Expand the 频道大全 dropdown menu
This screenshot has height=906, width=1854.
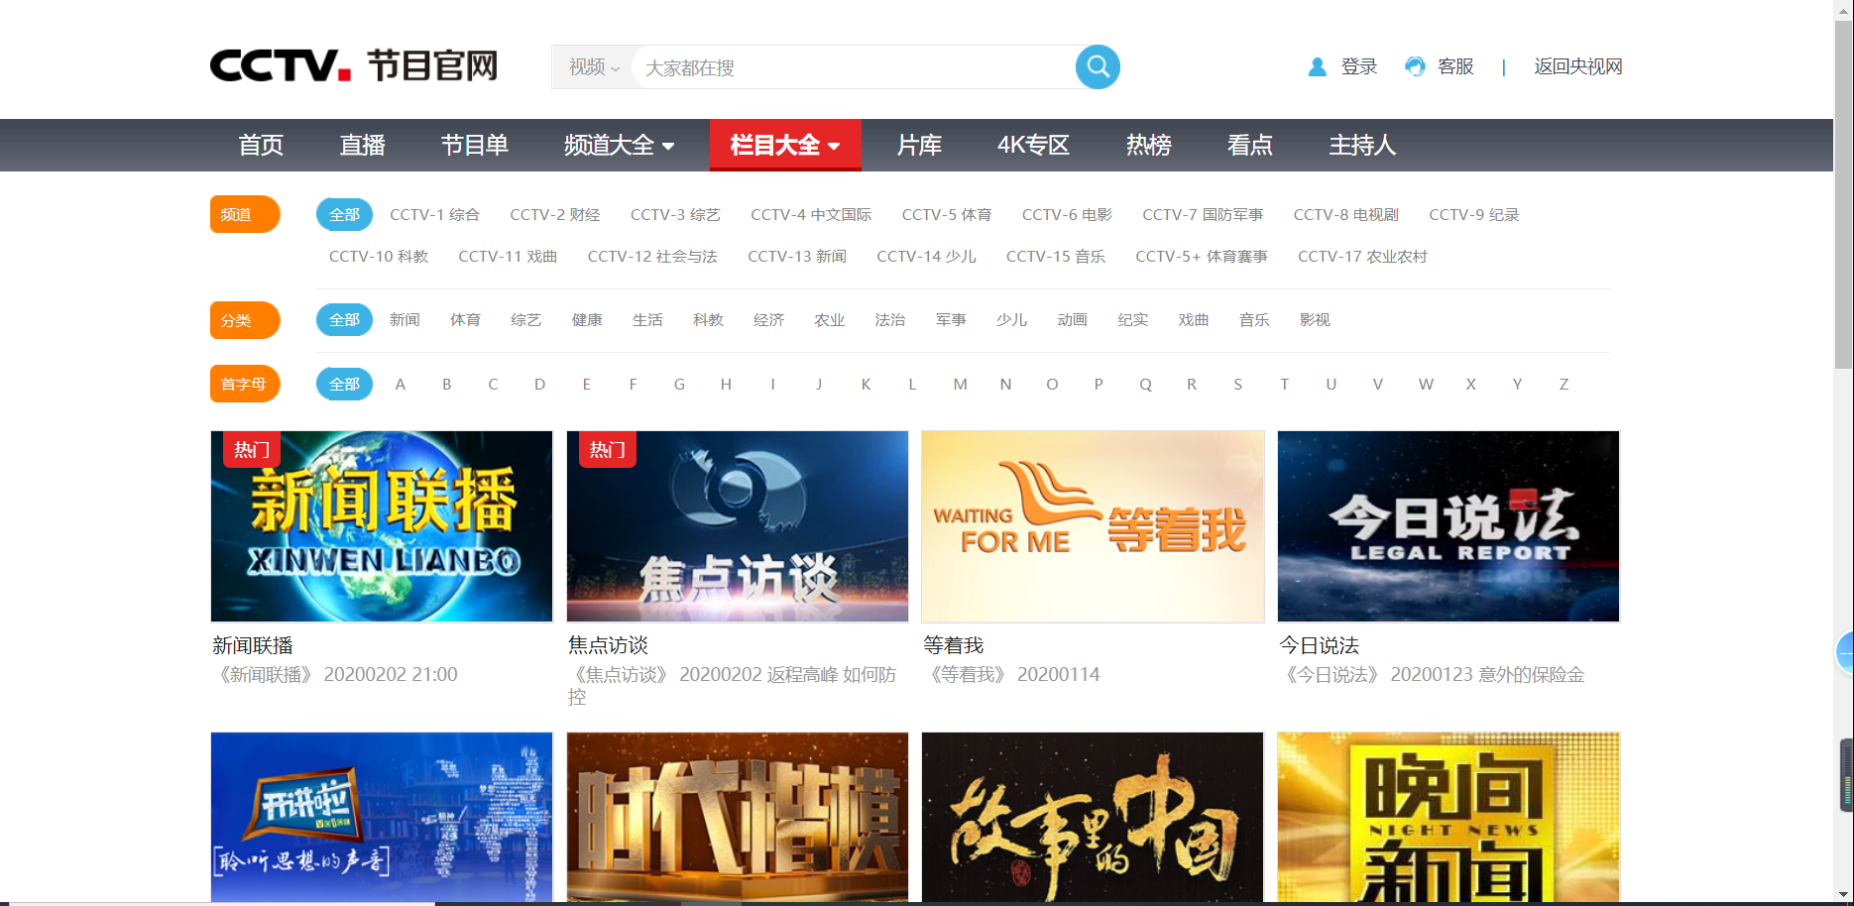617,145
